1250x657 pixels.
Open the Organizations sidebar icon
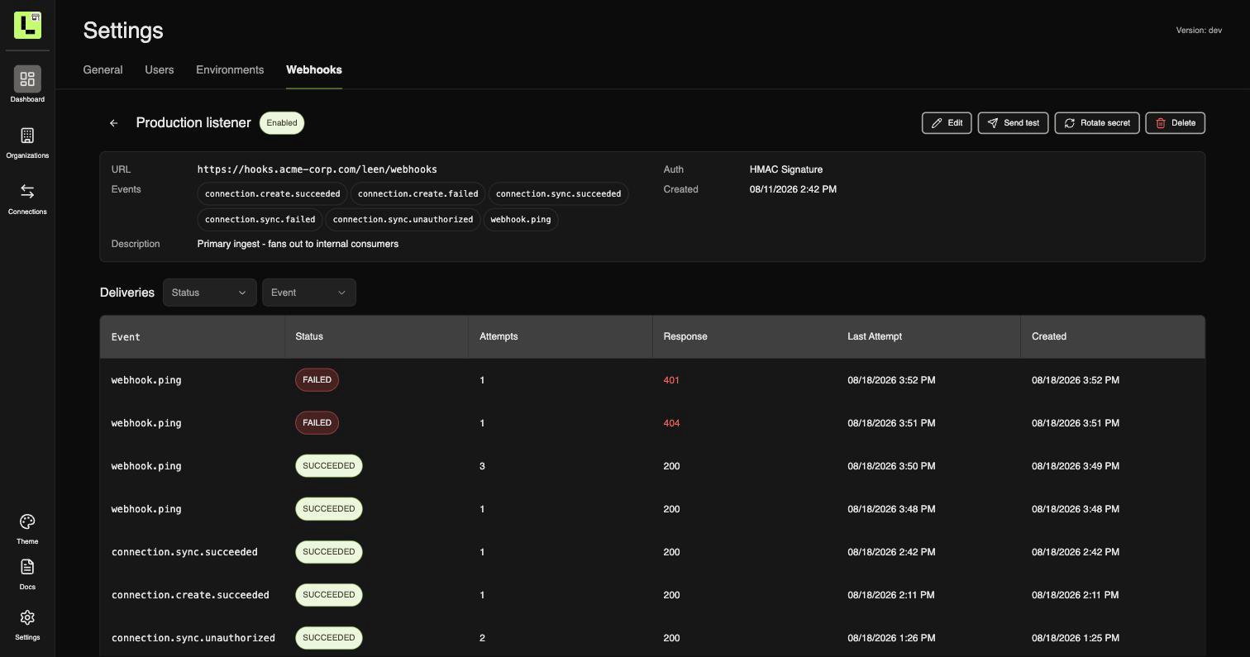(x=27, y=136)
